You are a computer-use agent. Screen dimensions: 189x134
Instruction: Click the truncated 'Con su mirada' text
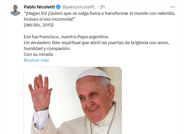click(38, 54)
